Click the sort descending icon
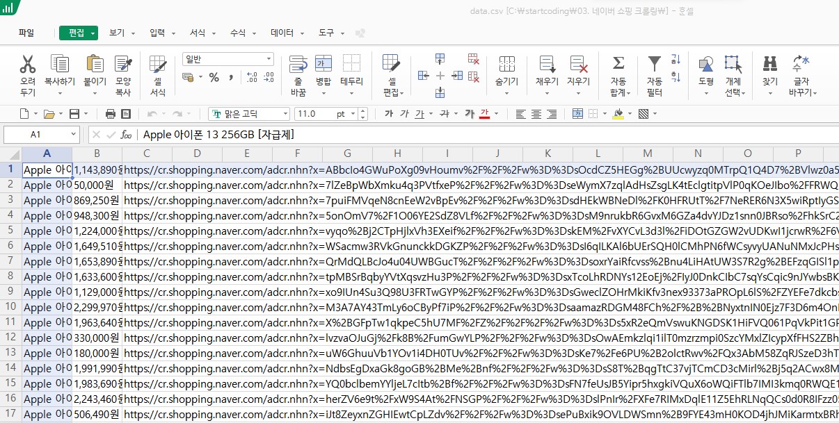This screenshot has height=423, width=839. pos(675,76)
